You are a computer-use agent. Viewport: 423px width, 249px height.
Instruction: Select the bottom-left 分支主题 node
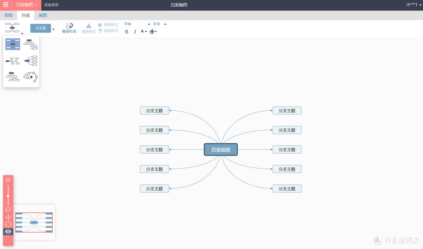pos(154,189)
